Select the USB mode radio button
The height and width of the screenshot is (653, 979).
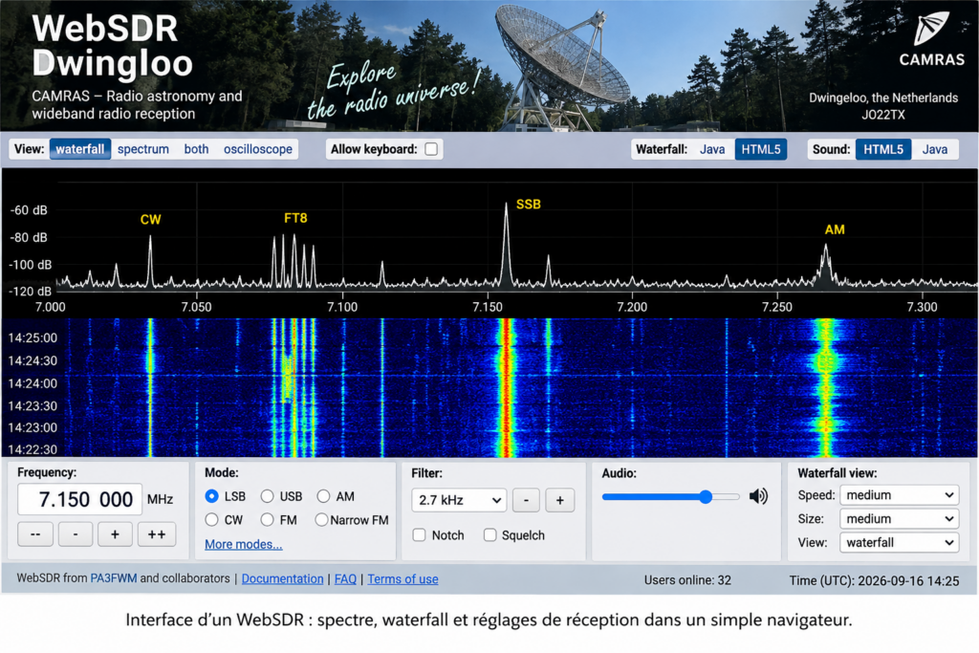pyautogui.click(x=268, y=496)
